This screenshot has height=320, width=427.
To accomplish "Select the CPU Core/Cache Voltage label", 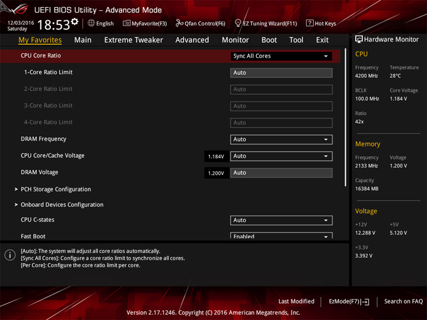I will coord(53,156).
